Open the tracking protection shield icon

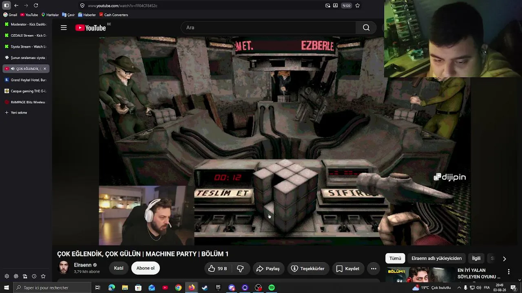(82, 6)
